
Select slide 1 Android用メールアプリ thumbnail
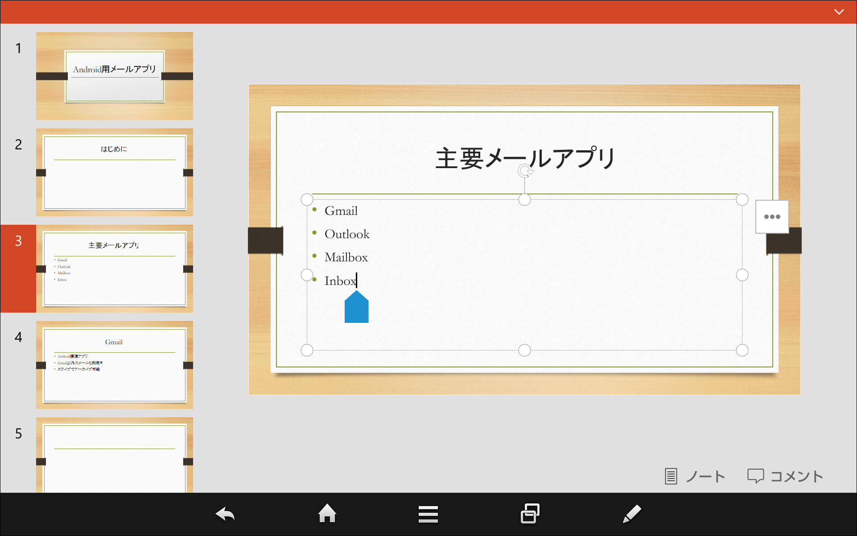(114, 76)
